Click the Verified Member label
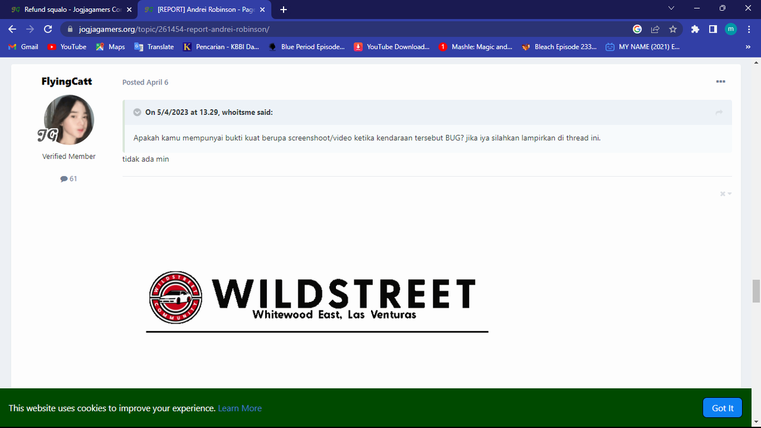 [69, 156]
